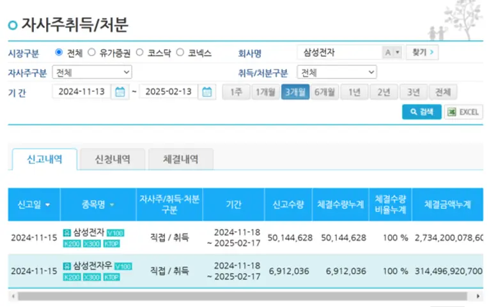
Task: Click the 회사명 input field
Action: tap(339, 52)
